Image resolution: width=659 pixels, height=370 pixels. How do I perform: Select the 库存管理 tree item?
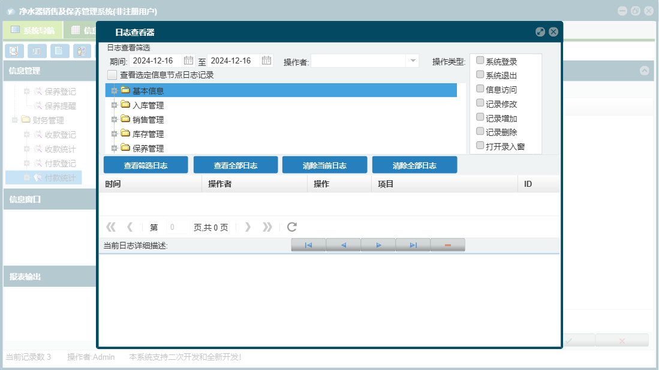tap(148, 134)
